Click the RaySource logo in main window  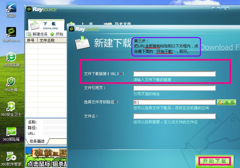point(42,9)
